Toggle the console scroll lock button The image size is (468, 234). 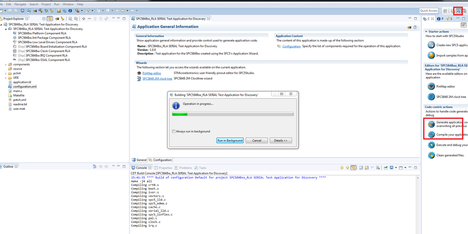pyautogui.click(x=366, y=168)
